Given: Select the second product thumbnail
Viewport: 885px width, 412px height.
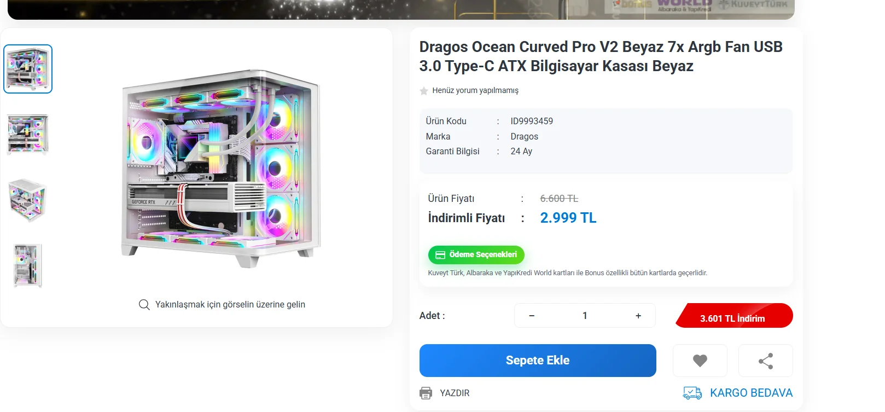Looking at the screenshot, I should tap(28, 135).
